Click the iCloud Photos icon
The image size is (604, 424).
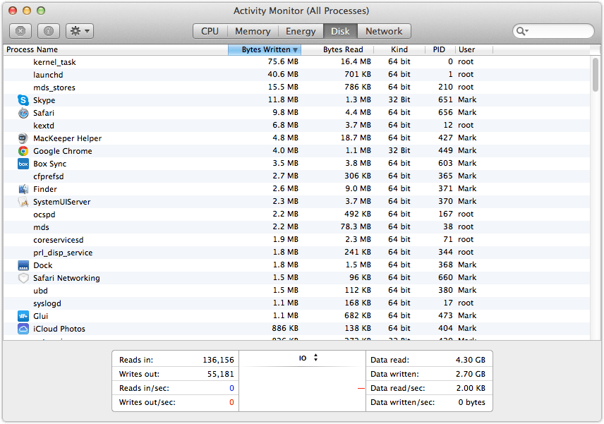(x=23, y=329)
